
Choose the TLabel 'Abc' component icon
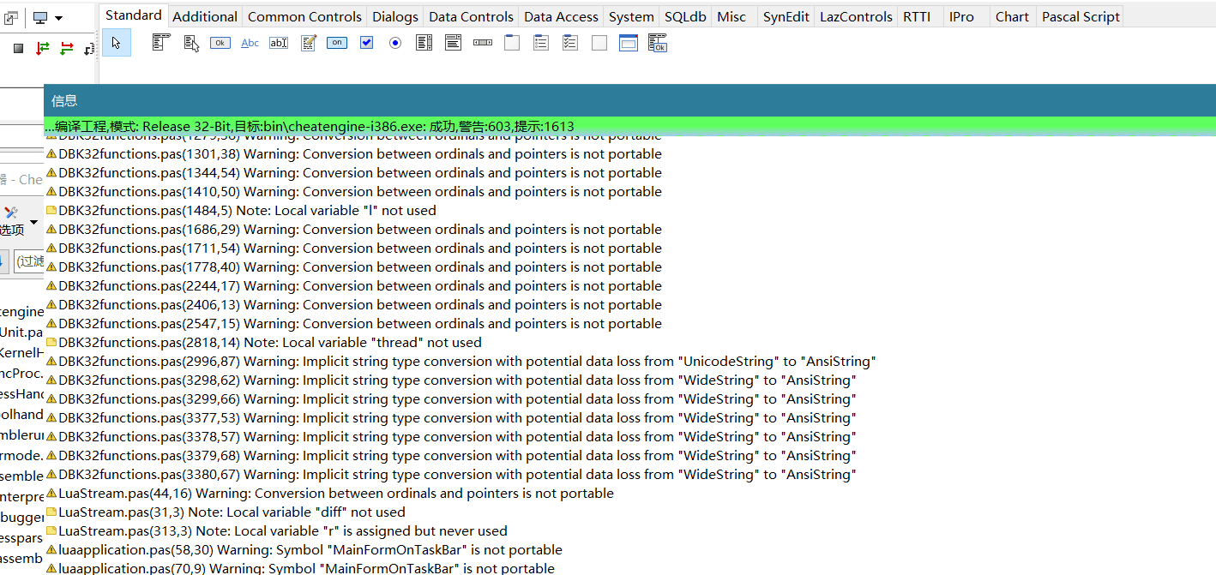click(250, 43)
